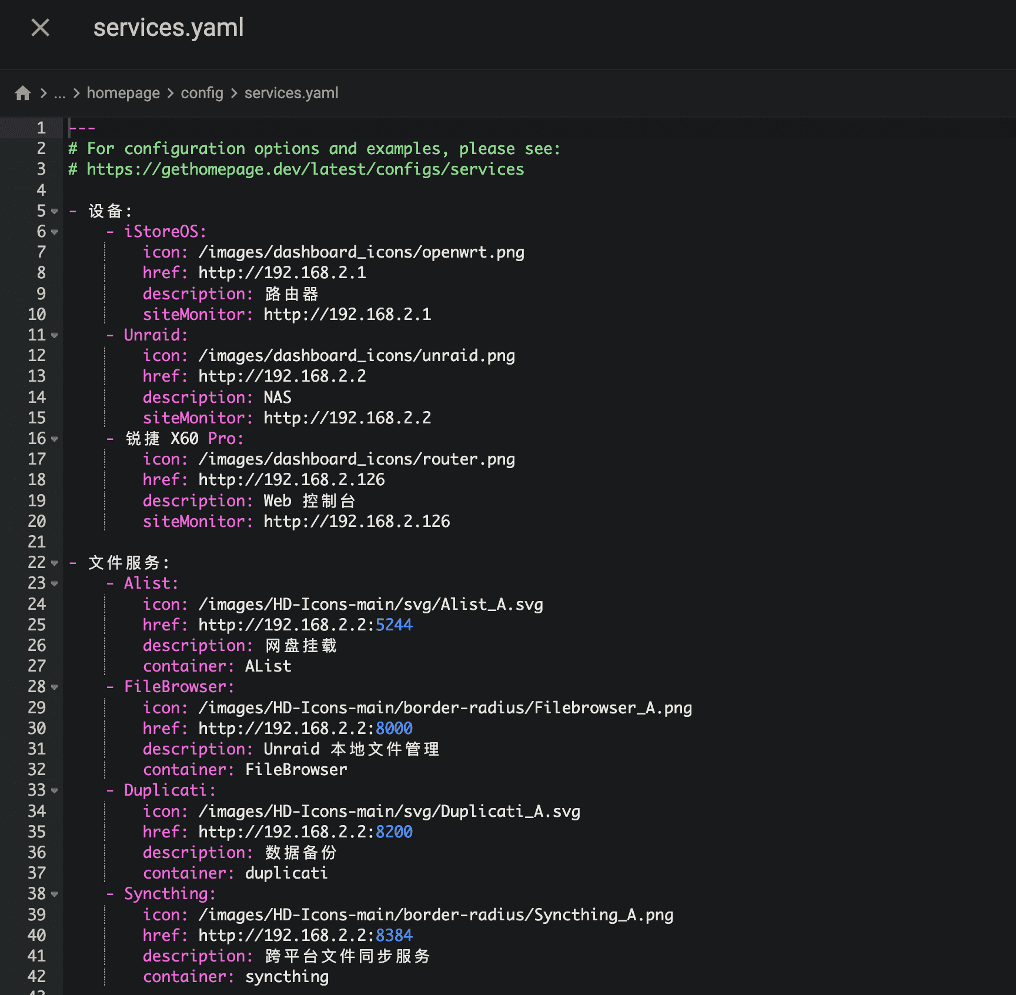The height and width of the screenshot is (995, 1016).
Task: Fold the Duplicati section at line 33
Action: [x=55, y=790]
